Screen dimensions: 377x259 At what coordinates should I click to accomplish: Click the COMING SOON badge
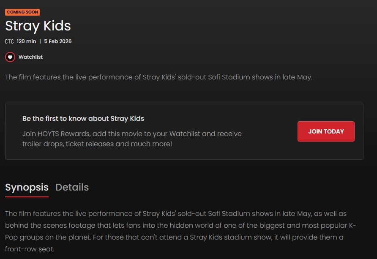tap(22, 12)
